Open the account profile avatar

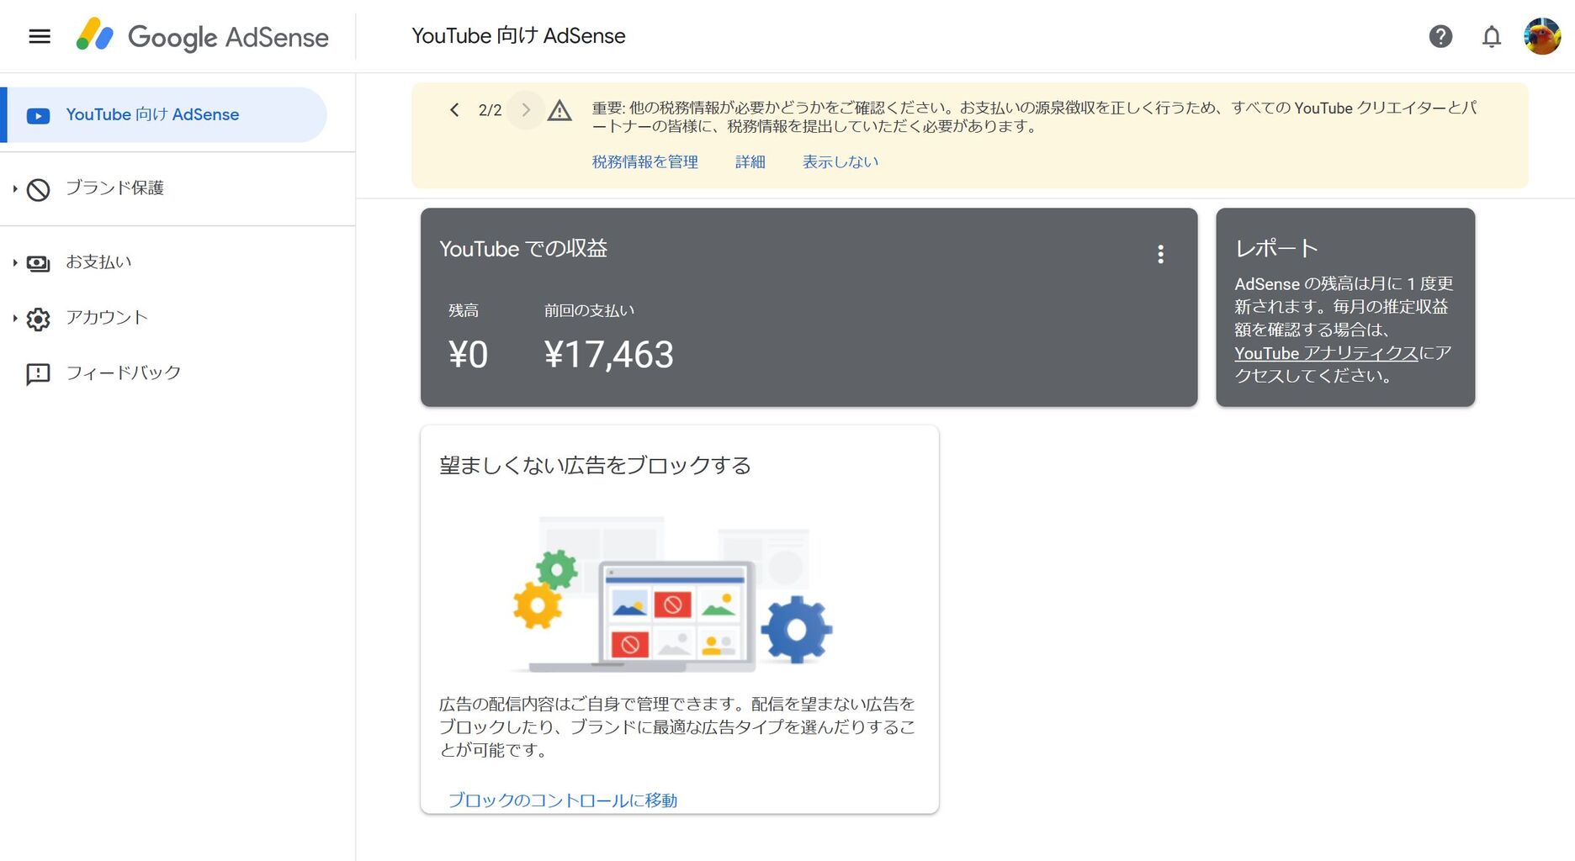tap(1542, 36)
